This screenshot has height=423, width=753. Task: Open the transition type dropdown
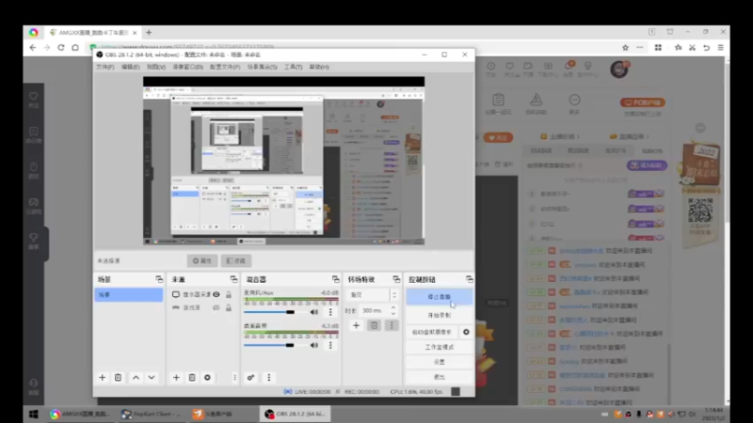point(372,295)
